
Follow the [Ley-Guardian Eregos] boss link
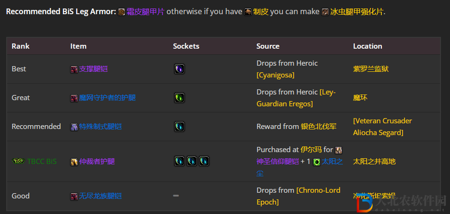(296, 98)
